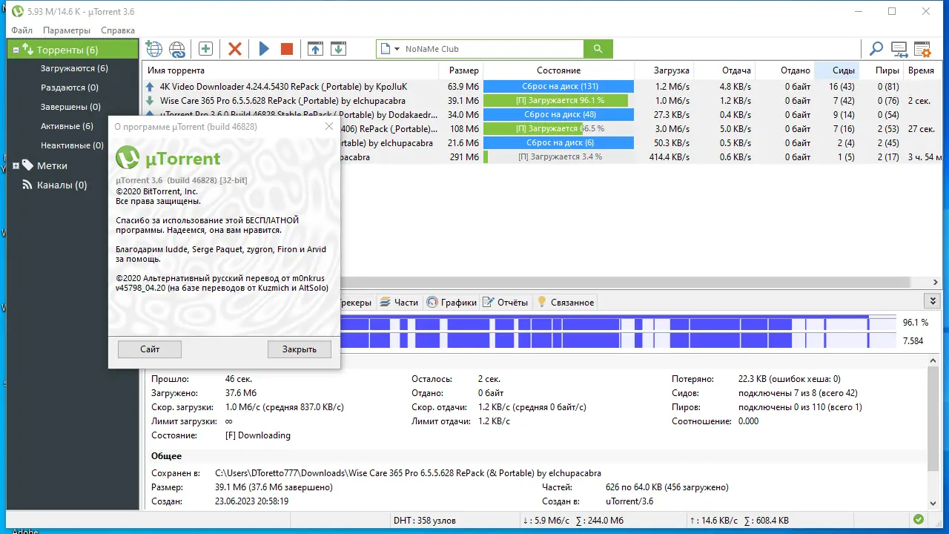Viewport: 949px width, 534px height.
Task: Click the Метки tag icon
Action: click(27, 165)
